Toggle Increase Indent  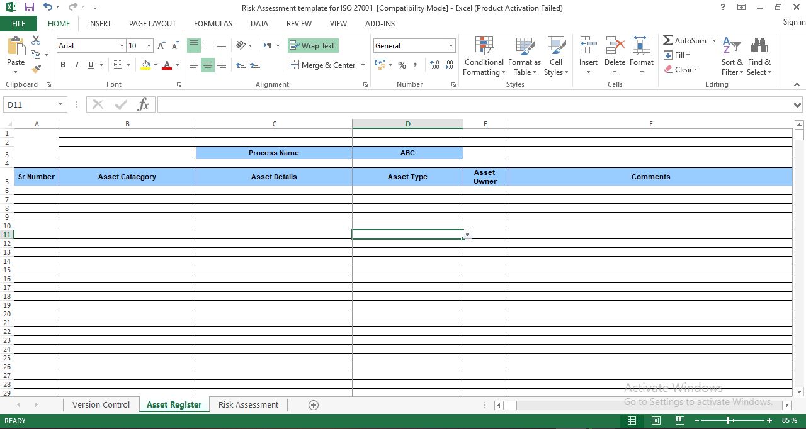[255, 65]
